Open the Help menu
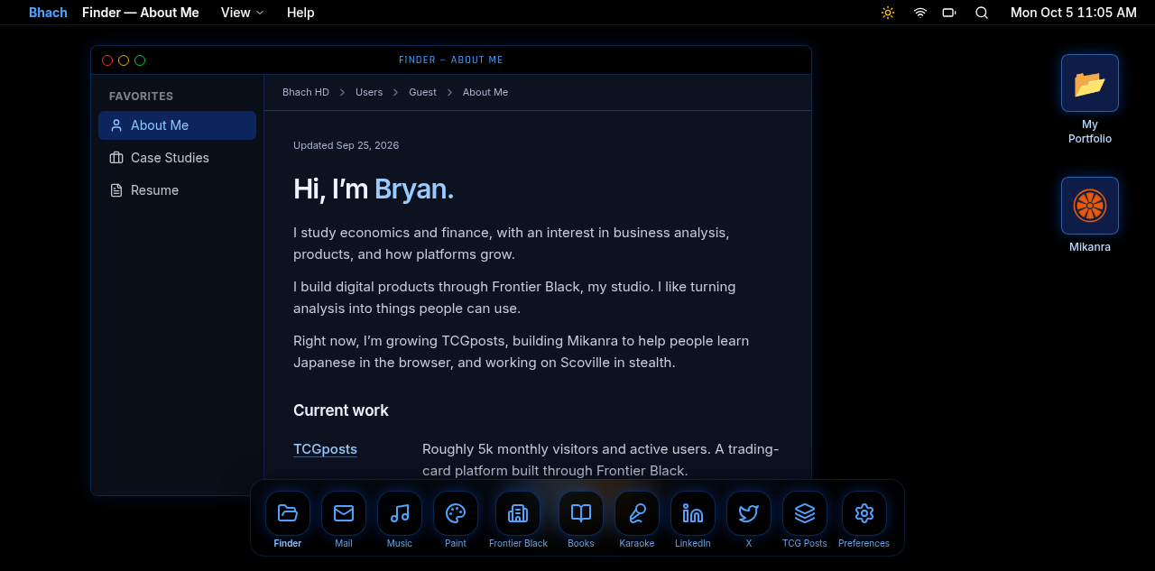This screenshot has height=571, width=1155. pos(300,13)
